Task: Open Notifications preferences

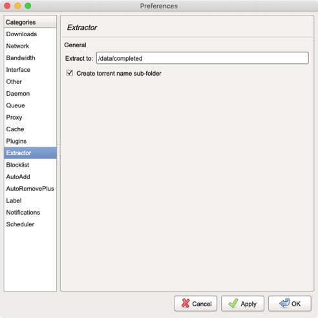Action: point(30,213)
